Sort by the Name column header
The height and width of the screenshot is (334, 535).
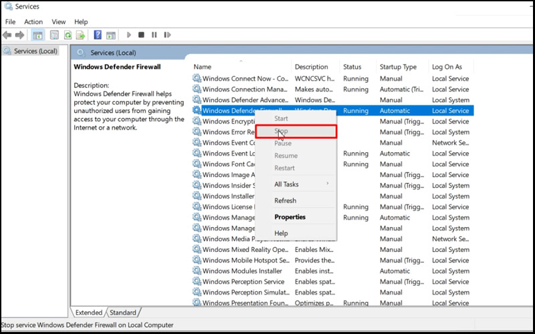[241, 67]
